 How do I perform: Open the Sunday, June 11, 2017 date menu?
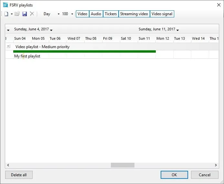(x=178, y=30)
